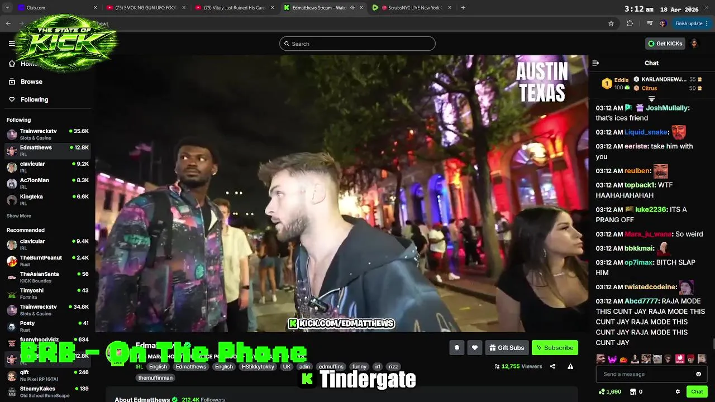Click the Gift Subs button
The height and width of the screenshot is (402, 715).
507,347
